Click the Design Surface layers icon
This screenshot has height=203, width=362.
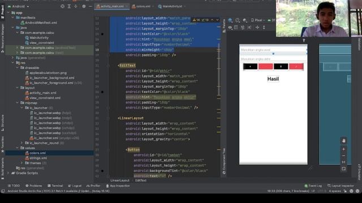coord(230,20)
